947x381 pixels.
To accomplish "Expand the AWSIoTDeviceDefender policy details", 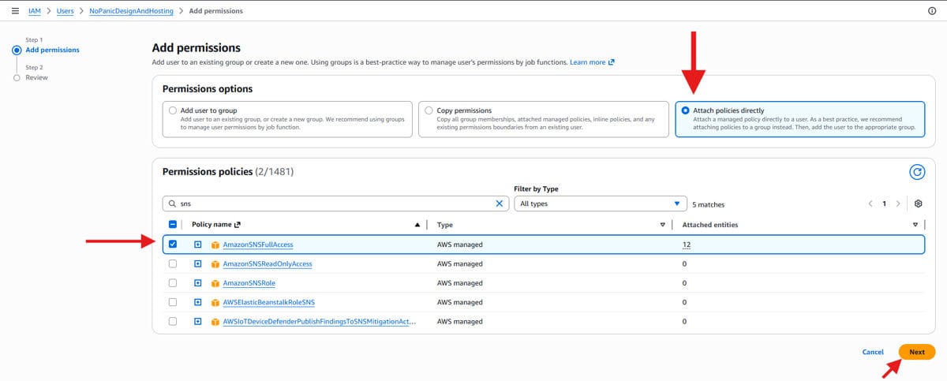I will click(198, 321).
